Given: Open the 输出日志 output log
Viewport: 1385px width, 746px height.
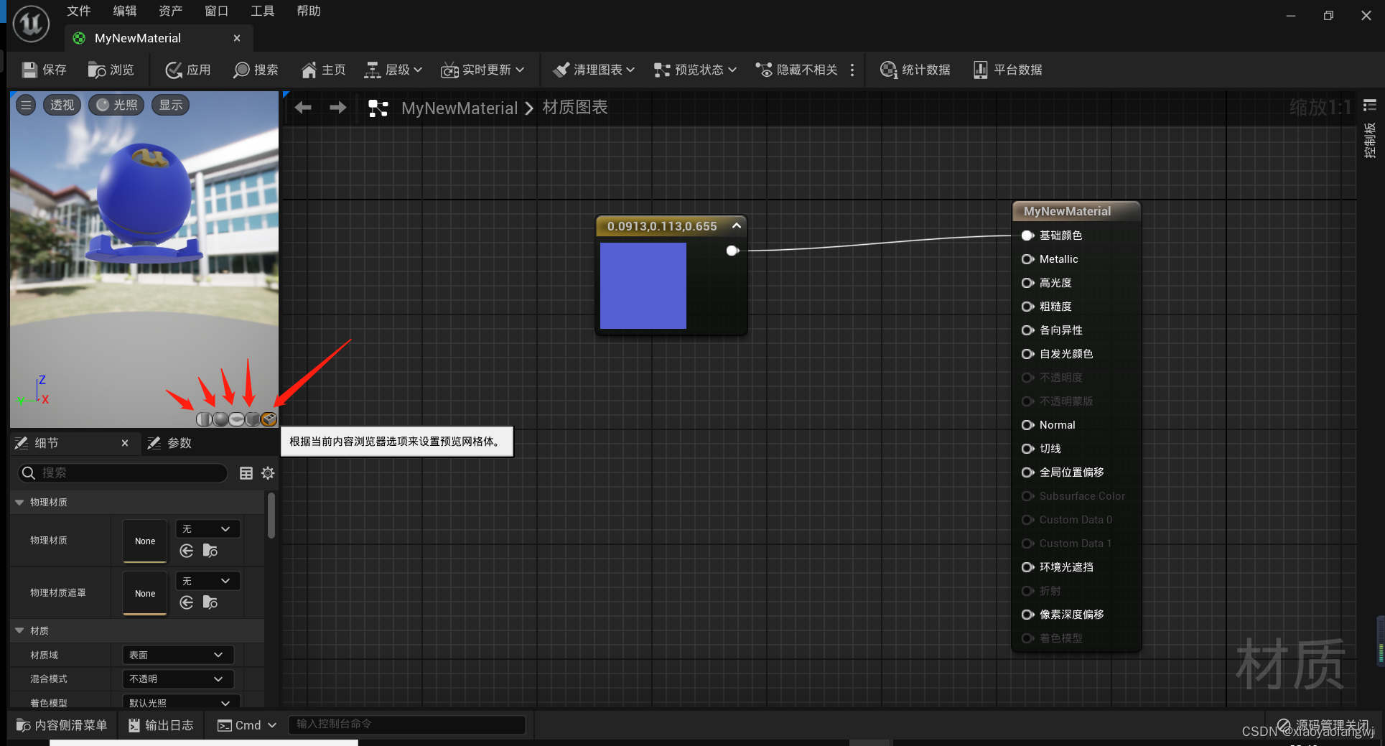Looking at the screenshot, I should pos(161,725).
